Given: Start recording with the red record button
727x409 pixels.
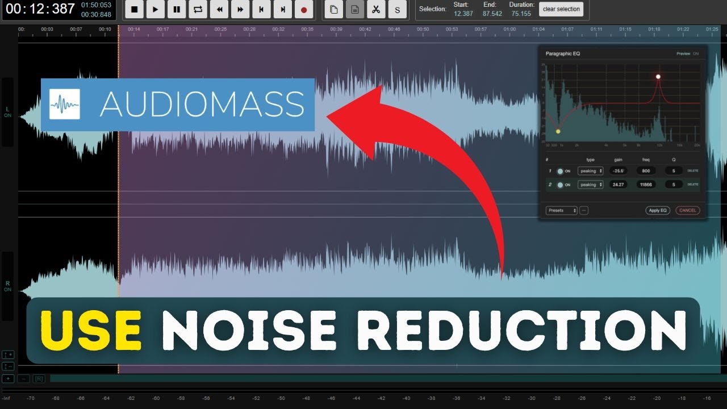Looking at the screenshot, I should pyautogui.click(x=304, y=9).
